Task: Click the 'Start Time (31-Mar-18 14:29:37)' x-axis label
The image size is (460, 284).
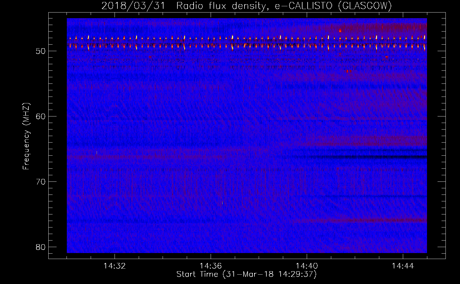Action: click(246, 274)
